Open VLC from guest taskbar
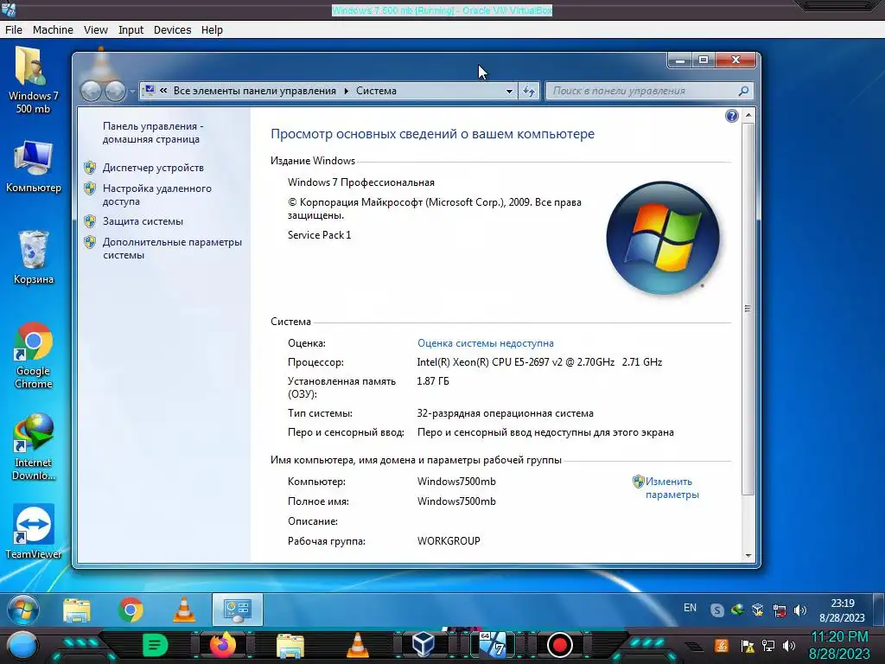The image size is (885, 664). point(184,610)
